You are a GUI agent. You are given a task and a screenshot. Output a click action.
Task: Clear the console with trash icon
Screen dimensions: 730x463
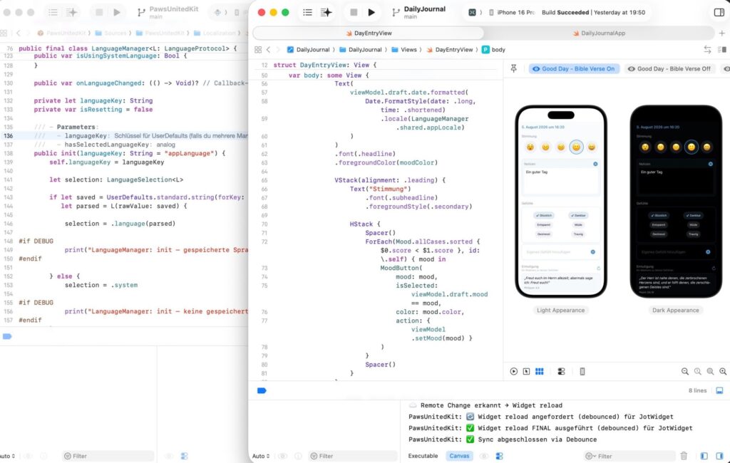point(684,456)
